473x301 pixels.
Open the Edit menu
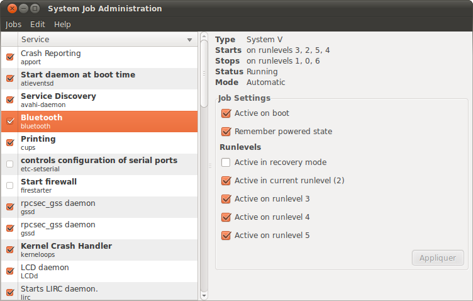(38, 24)
